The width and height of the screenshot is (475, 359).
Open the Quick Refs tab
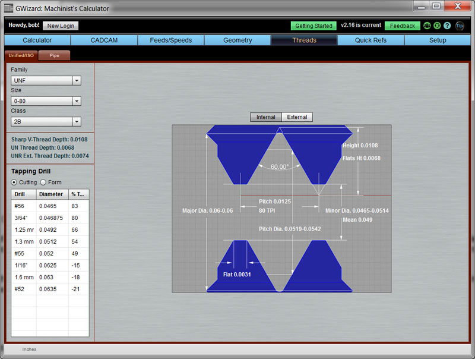coord(370,40)
